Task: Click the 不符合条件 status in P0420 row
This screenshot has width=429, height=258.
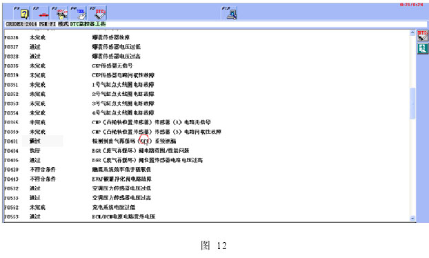Action: tap(43, 170)
